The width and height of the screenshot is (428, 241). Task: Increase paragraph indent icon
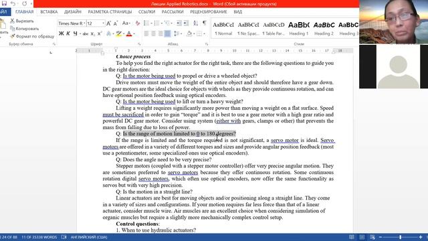(x=186, y=23)
